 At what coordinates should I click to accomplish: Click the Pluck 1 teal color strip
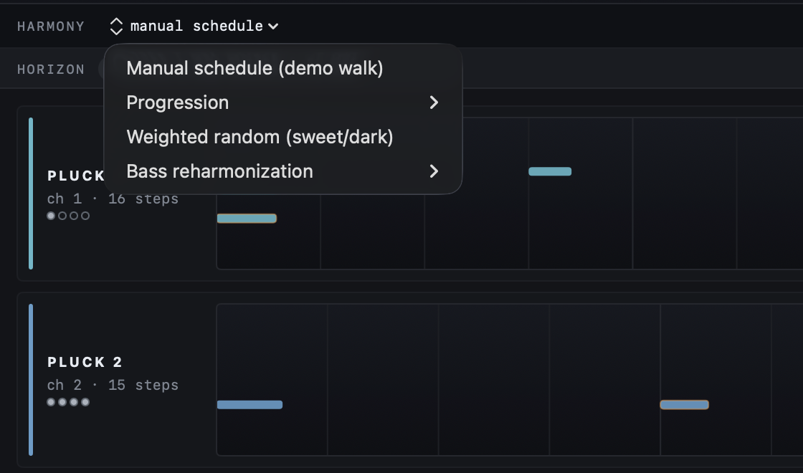[x=31, y=193]
